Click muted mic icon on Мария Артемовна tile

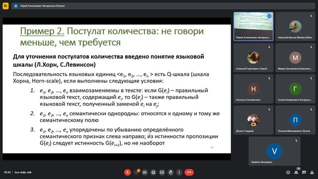311,47
